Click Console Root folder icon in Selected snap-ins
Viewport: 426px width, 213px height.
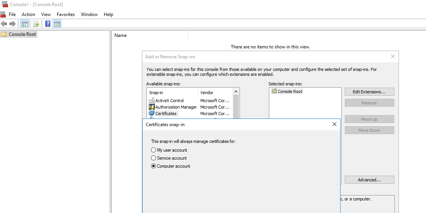(274, 91)
